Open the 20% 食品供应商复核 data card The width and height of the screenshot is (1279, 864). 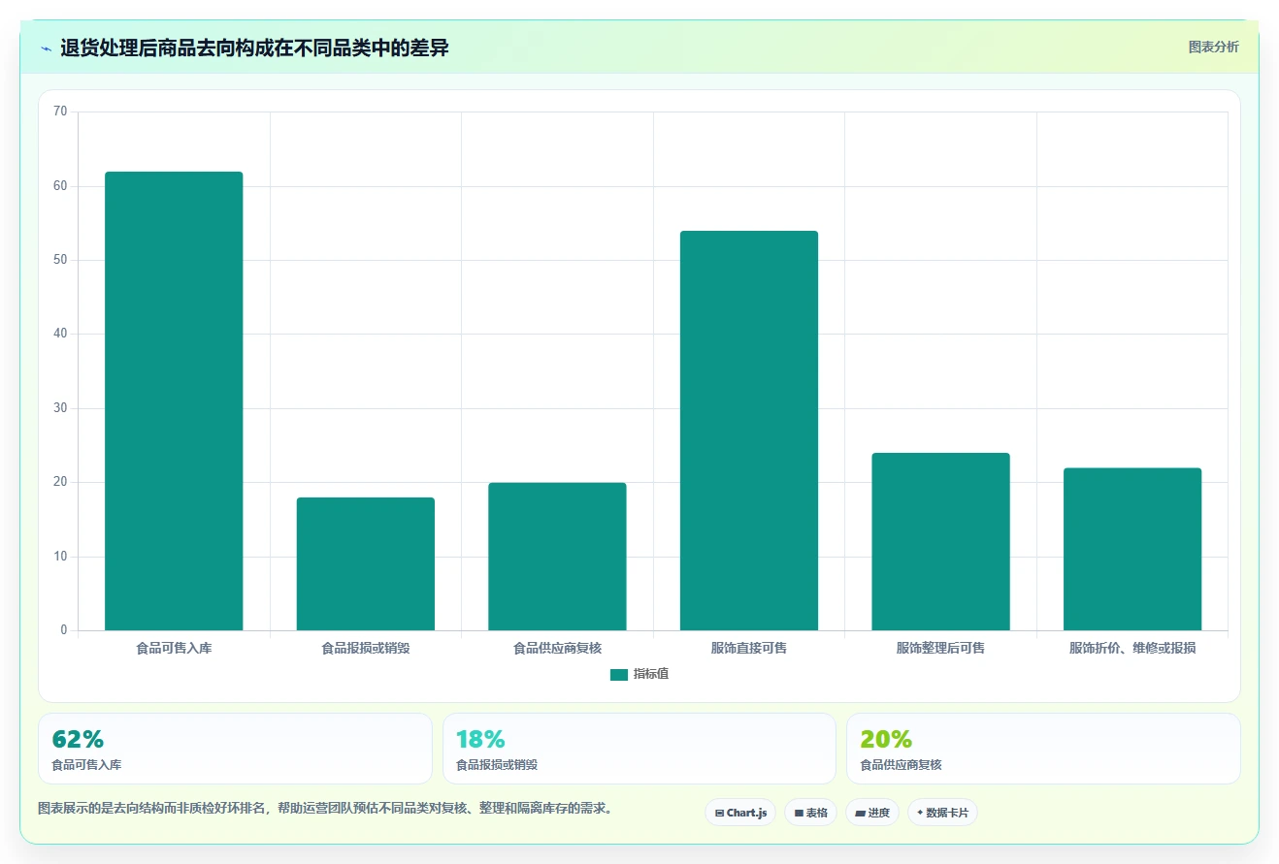coord(1043,749)
